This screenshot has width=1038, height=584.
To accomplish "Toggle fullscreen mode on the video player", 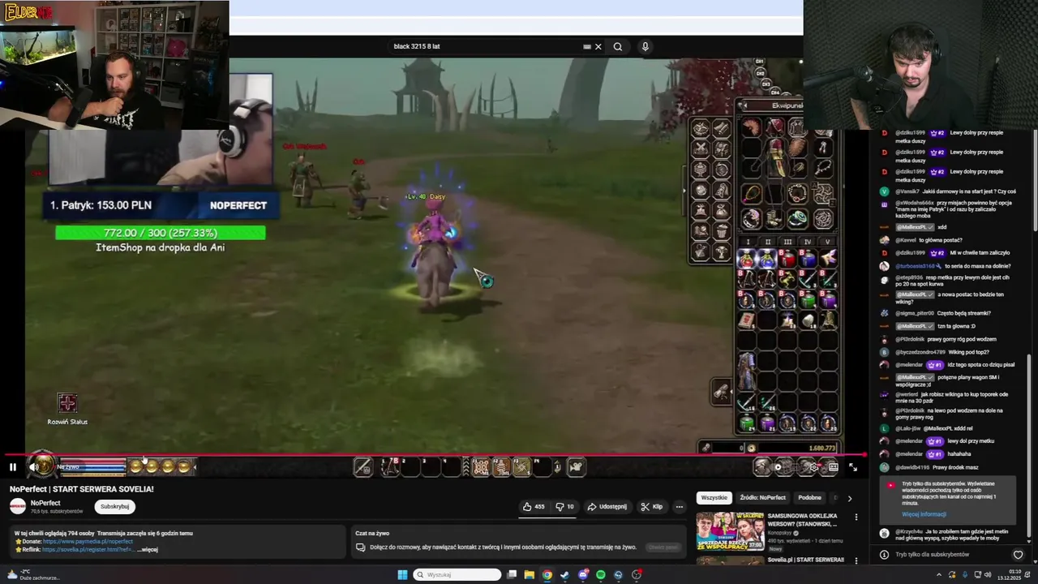I will [852, 467].
